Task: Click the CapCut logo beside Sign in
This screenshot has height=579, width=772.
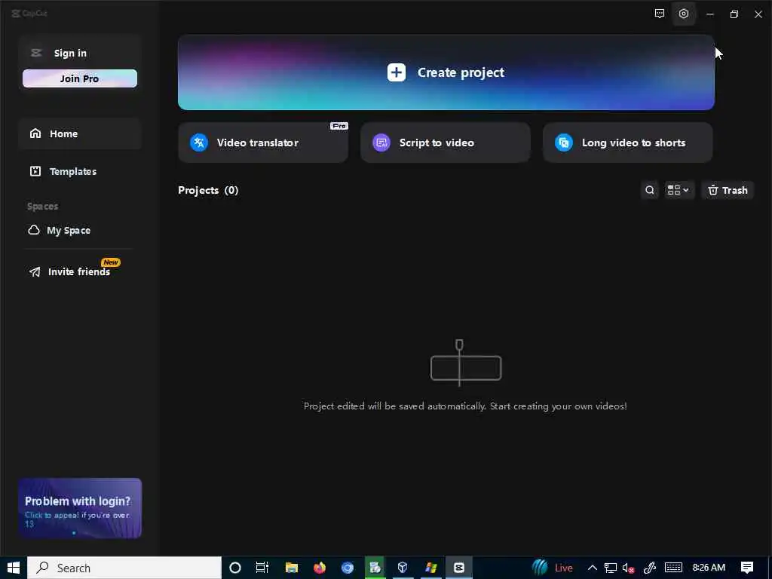Action: (36, 53)
